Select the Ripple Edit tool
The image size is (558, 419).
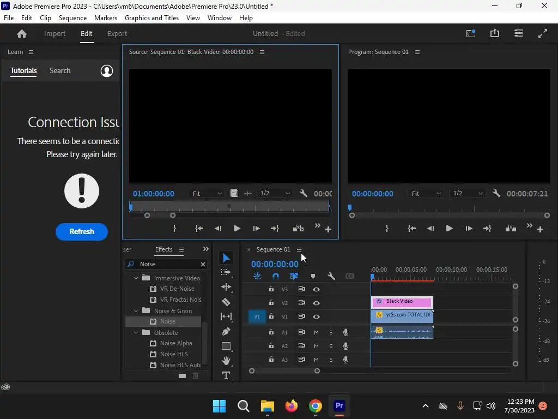click(x=226, y=287)
